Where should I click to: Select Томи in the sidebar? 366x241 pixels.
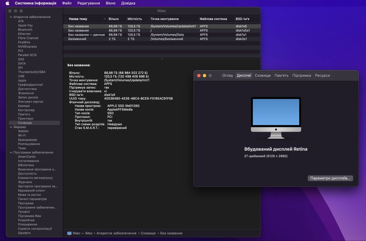point(22,148)
